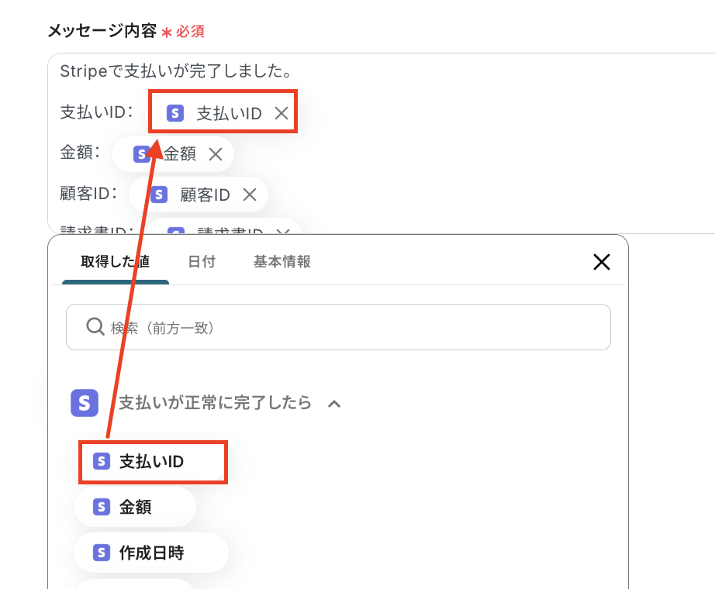Viewport: 715px width, 589px height.
Task: Click the 支払いが正常に完了したら section header
Action: coord(215,403)
